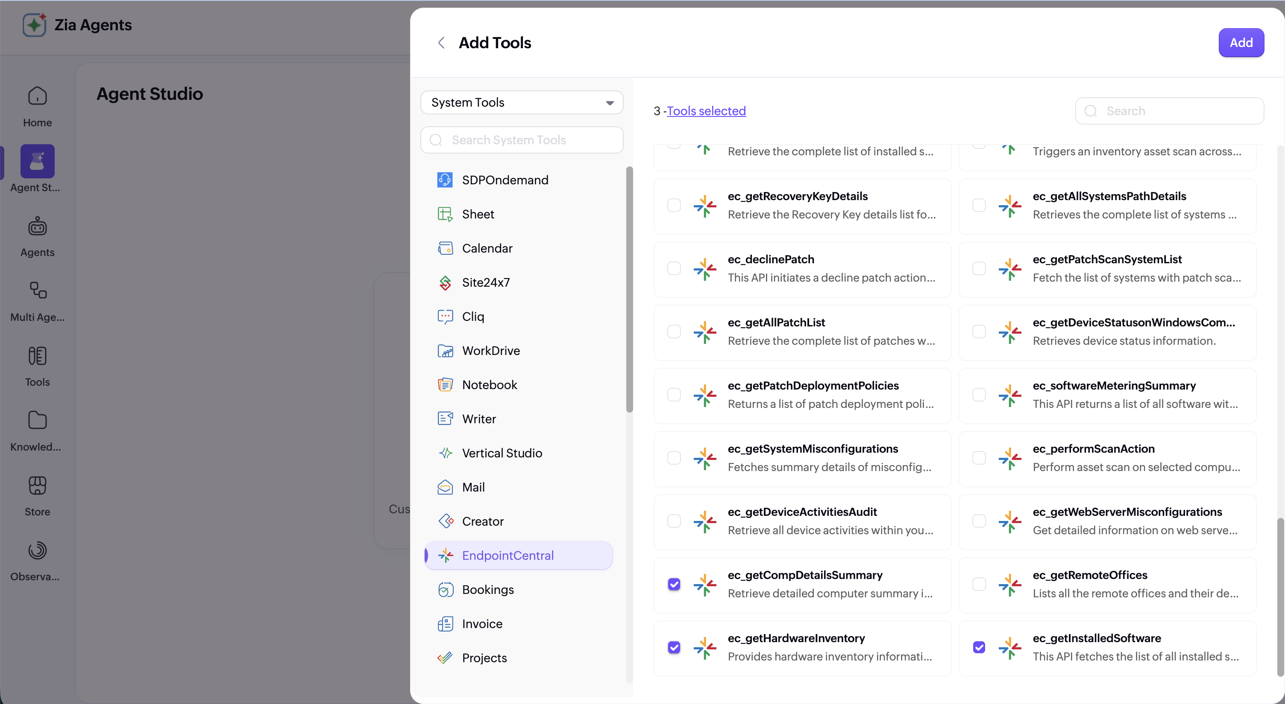Check the ec_getPatchDeploymentPolicies checkbox
The height and width of the screenshot is (704, 1285).
674,395
